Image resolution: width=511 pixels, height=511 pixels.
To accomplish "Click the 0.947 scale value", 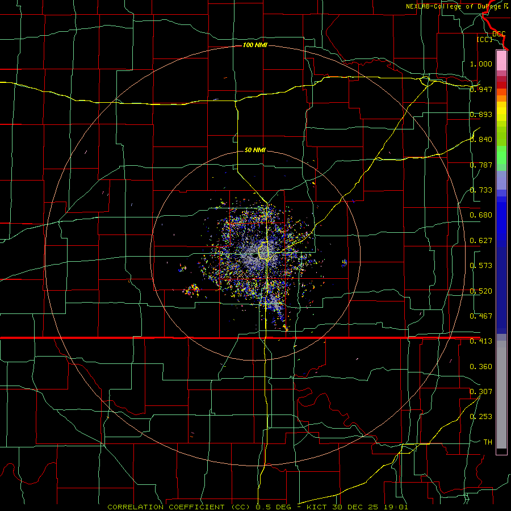I will 481,89.
